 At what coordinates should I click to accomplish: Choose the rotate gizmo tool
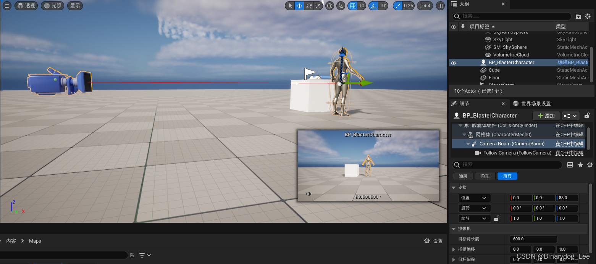click(309, 6)
